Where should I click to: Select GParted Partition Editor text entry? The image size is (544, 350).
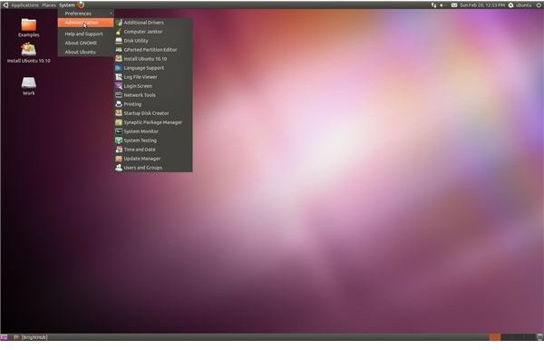(151, 50)
